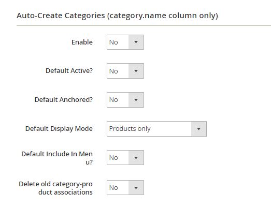Select the 'Products only' text in Display Mode
Viewport: 271px width, 208px height.
pyautogui.click(x=130, y=129)
